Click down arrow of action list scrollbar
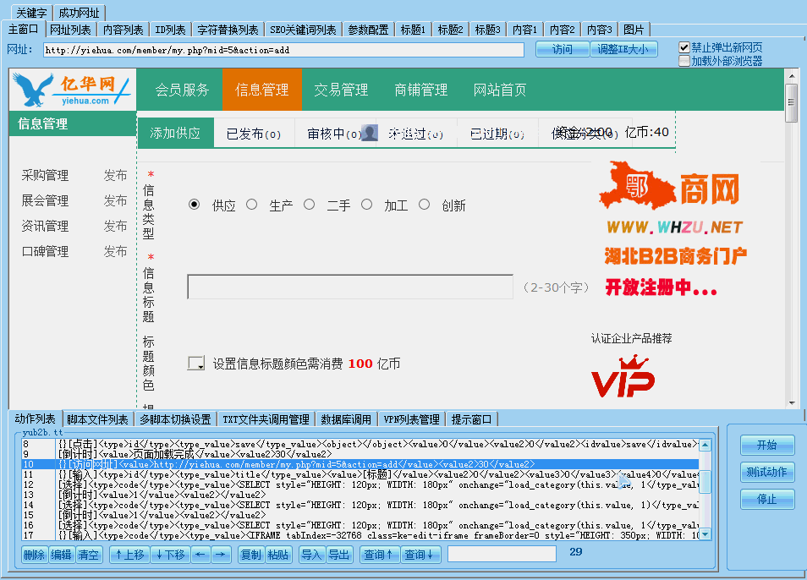Viewport: 807px width, 580px height. [x=705, y=534]
